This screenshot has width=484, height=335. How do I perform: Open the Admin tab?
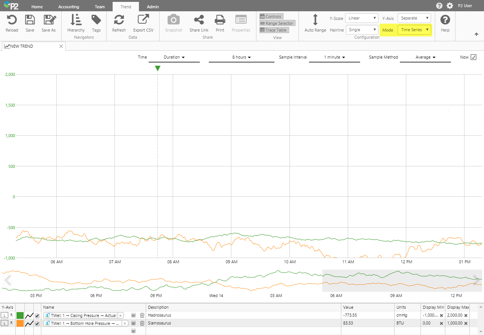[x=153, y=7]
